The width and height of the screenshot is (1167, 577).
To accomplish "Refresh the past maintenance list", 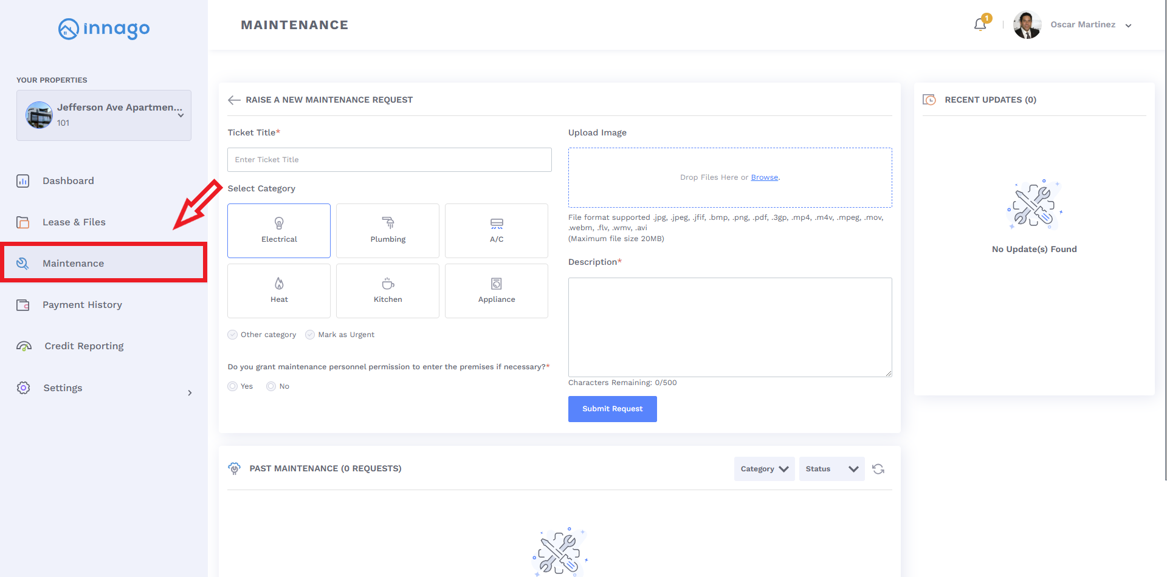I will click(878, 469).
